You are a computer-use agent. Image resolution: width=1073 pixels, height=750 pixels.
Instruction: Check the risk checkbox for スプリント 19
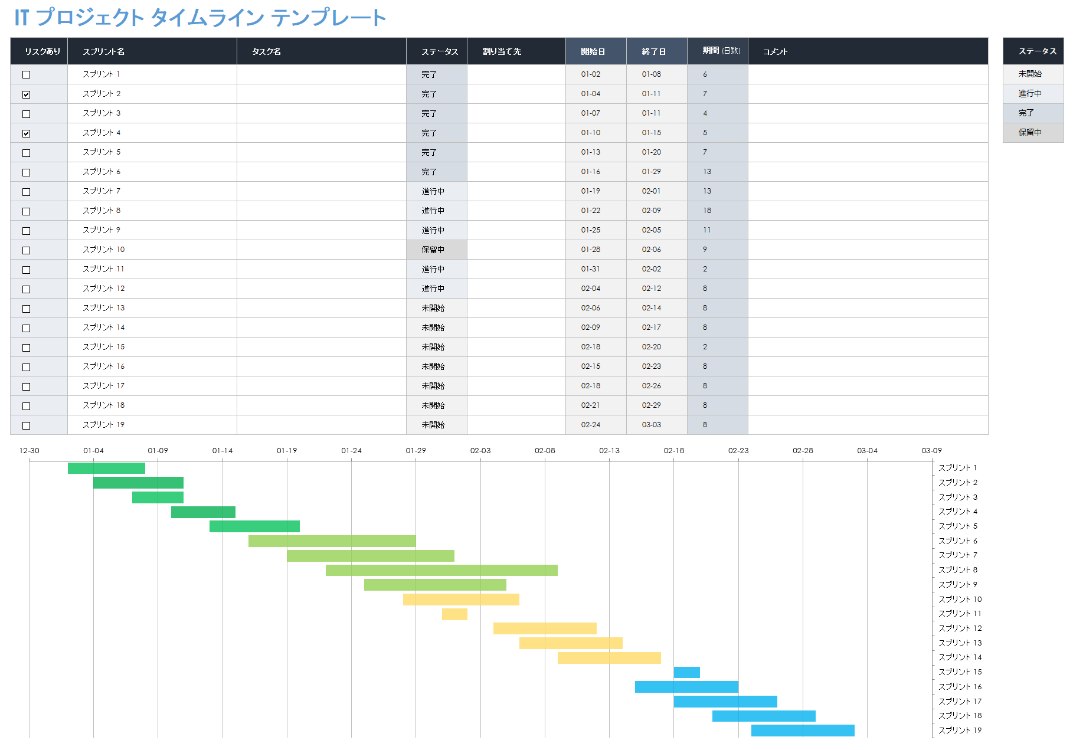pyautogui.click(x=26, y=425)
